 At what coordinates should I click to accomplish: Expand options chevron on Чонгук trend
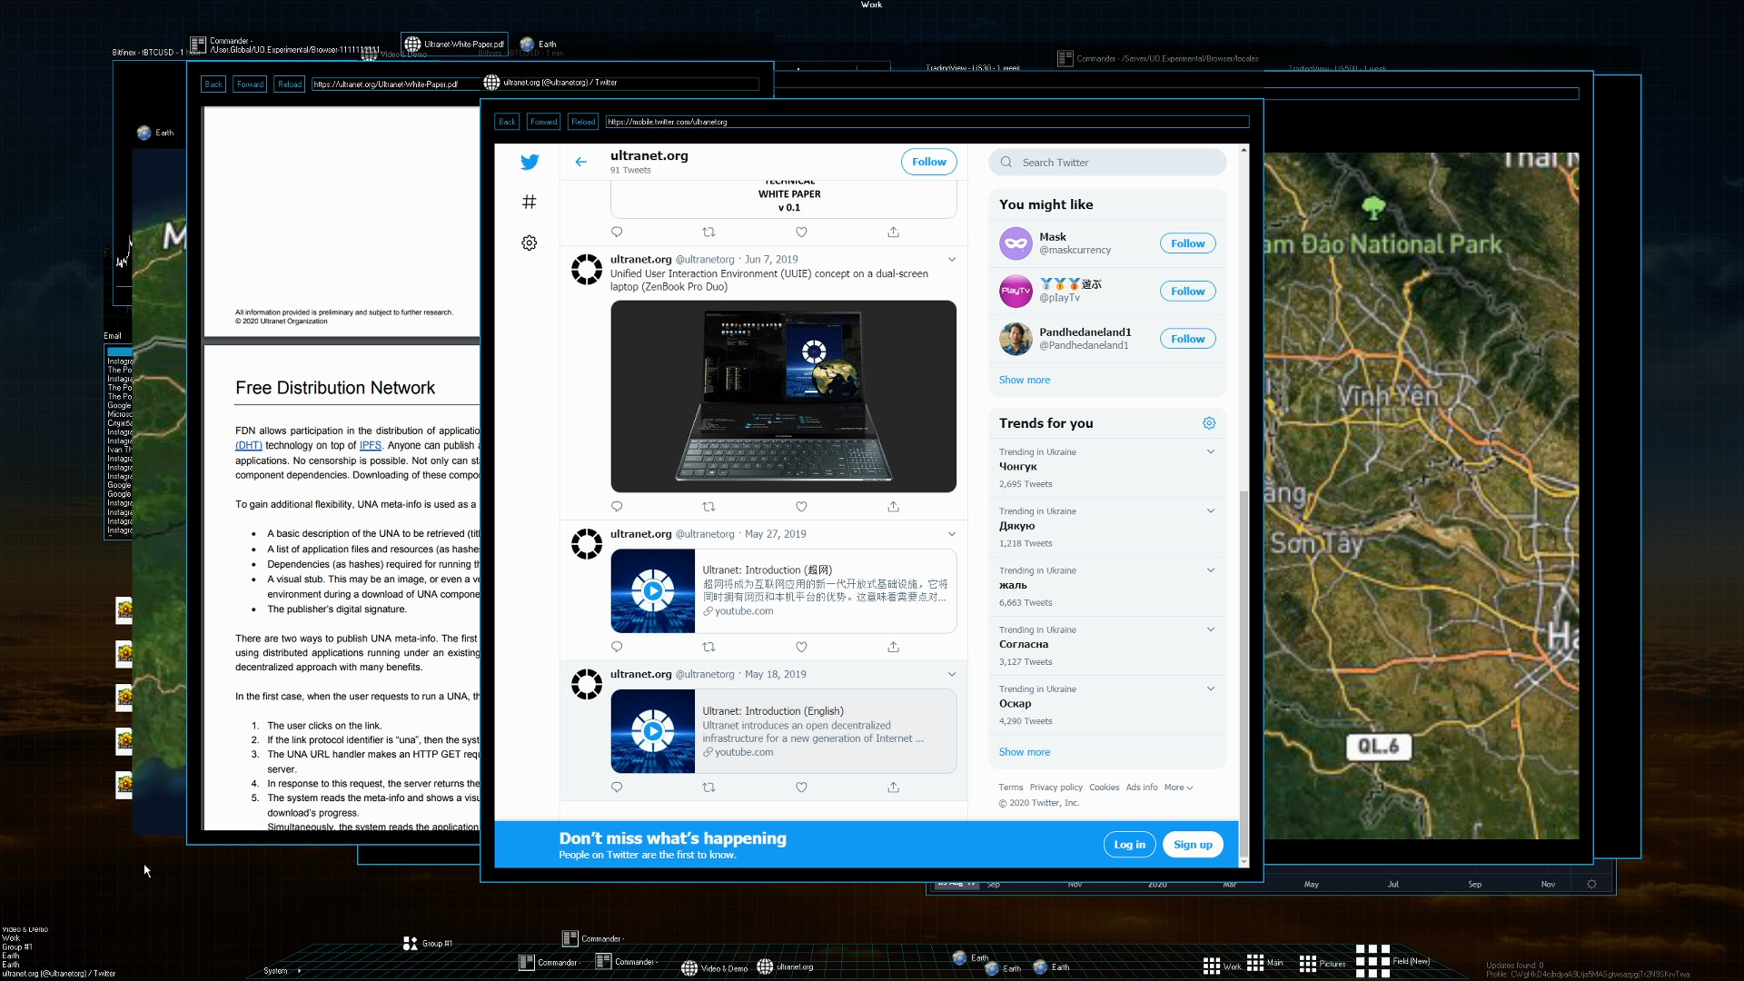(1212, 451)
